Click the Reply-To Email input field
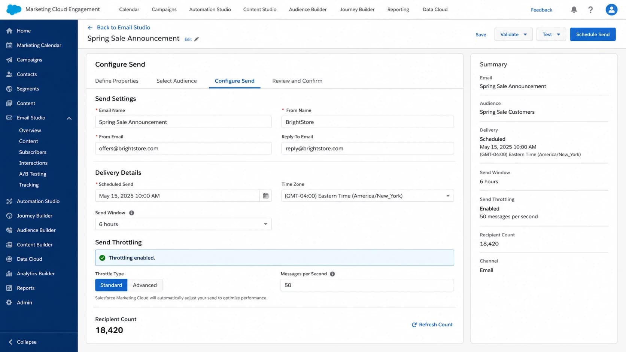The height and width of the screenshot is (352, 626). point(367,148)
